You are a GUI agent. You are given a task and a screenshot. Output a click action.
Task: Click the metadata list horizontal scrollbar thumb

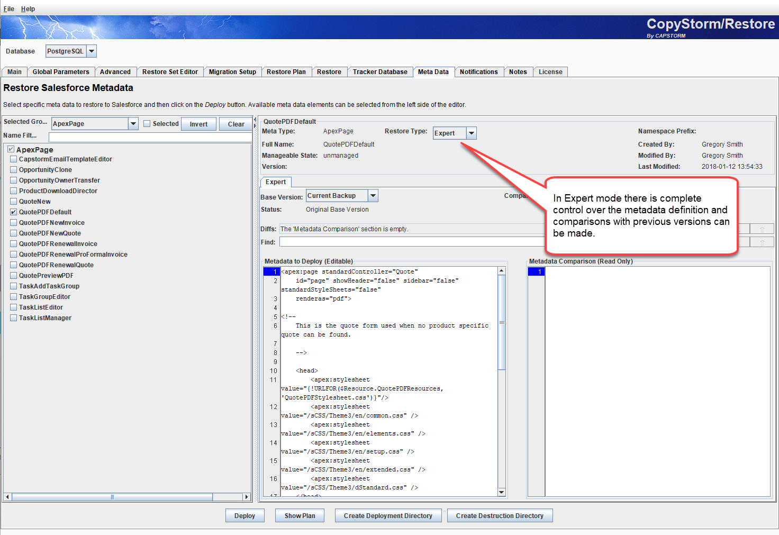click(112, 497)
